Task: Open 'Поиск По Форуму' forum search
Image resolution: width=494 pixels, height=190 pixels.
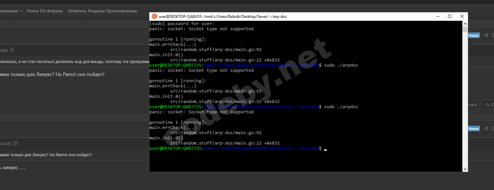Action: pos(44,11)
